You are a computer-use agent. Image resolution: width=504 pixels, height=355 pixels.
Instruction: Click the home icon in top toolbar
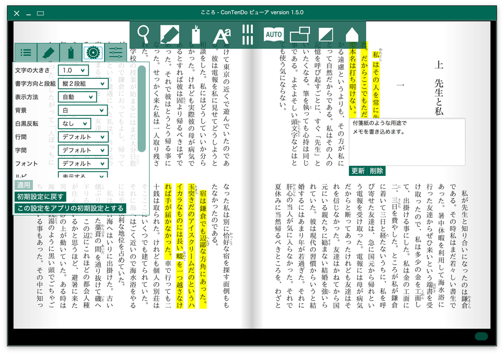(x=352, y=34)
